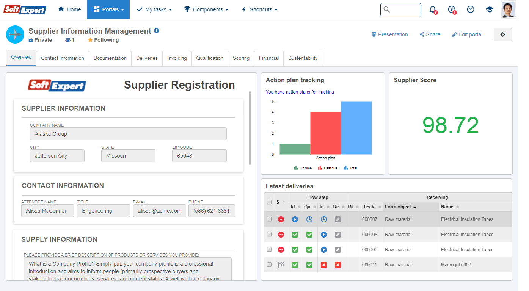Expand the My tasks dropdown
Image resolution: width=529 pixels, height=291 pixels.
point(154,9)
